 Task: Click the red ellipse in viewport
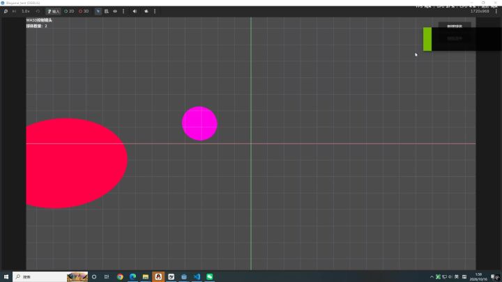[75, 163]
